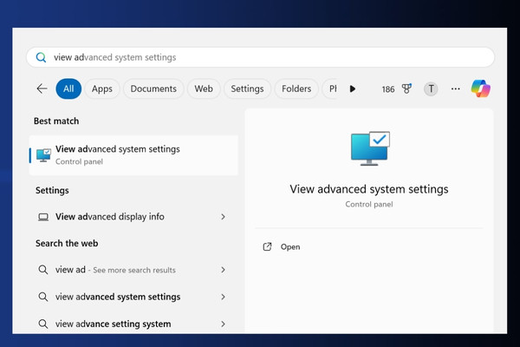The width and height of the screenshot is (520, 347).
Task: Click the search magnifier icon in search box
Action: [x=41, y=57]
